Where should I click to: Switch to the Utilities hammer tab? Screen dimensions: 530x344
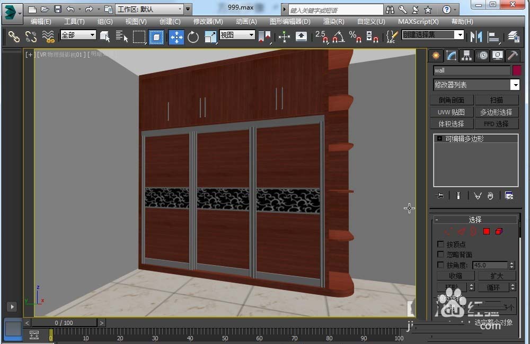[x=513, y=56]
